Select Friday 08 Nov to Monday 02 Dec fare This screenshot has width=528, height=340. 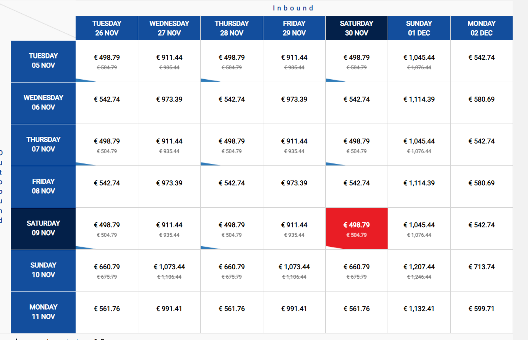[481, 187]
